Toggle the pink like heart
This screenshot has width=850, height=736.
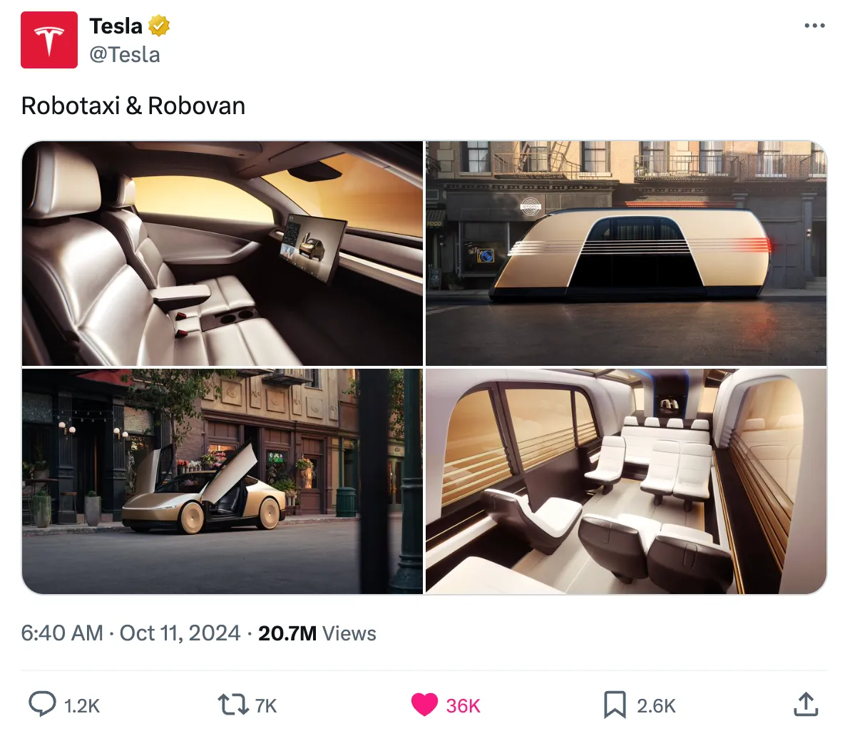424,705
